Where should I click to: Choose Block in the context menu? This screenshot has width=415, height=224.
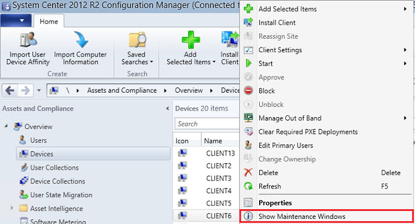(327, 91)
